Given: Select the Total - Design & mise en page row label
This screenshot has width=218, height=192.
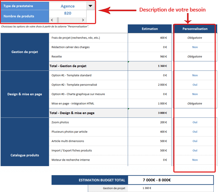Looking at the screenshot, I should pyautogui.click(x=72, y=113).
